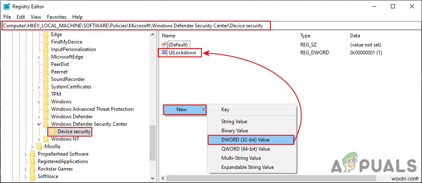Select the Windows folder icon

pos(46,102)
